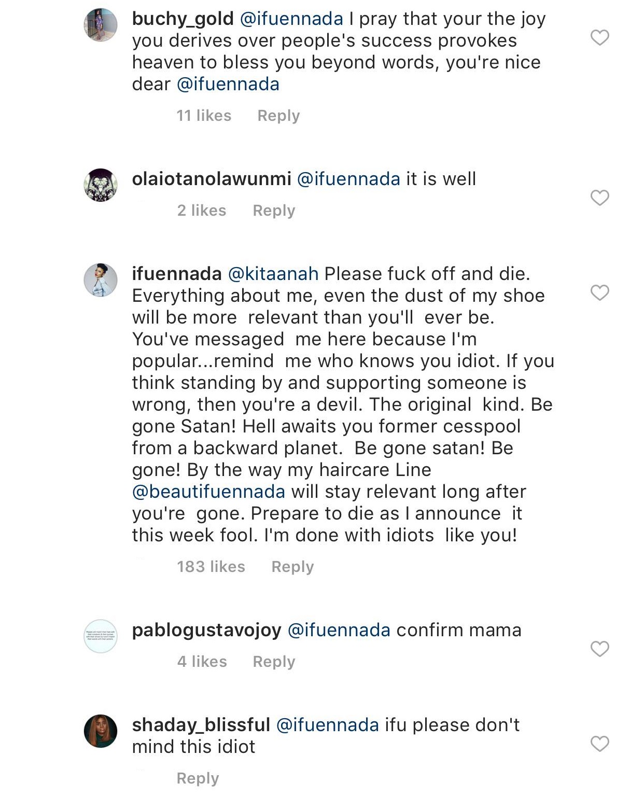Tap heart on ifuennada's long comment
Screen dimensions: 644x811
coord(600,293)
